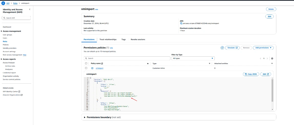Open Credential report in the sidebar
294x125 pixels.
pos(9,73)
